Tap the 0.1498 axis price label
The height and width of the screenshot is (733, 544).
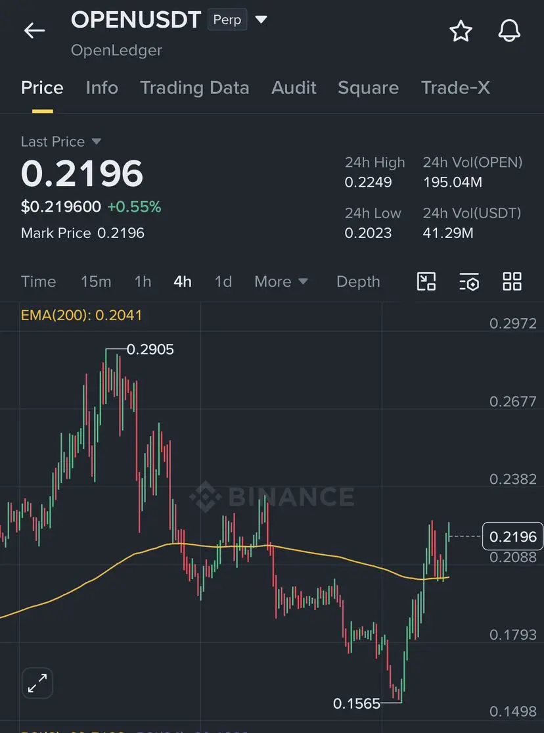pyautogui.click(x=512, y=711)
